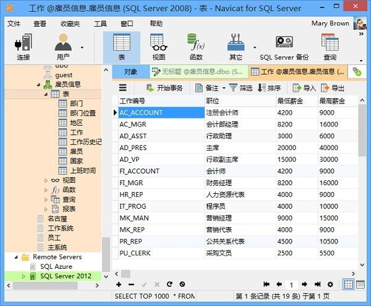Image resolution: width=371 pixels, height=306 pixels.
Task: Expand the 备注 (Memo) dropdown arrow
Action: tap(223, 88)
